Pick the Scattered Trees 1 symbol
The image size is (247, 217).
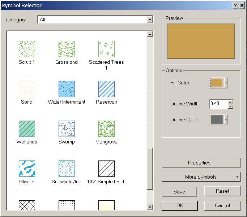click(x=106, y=49)
